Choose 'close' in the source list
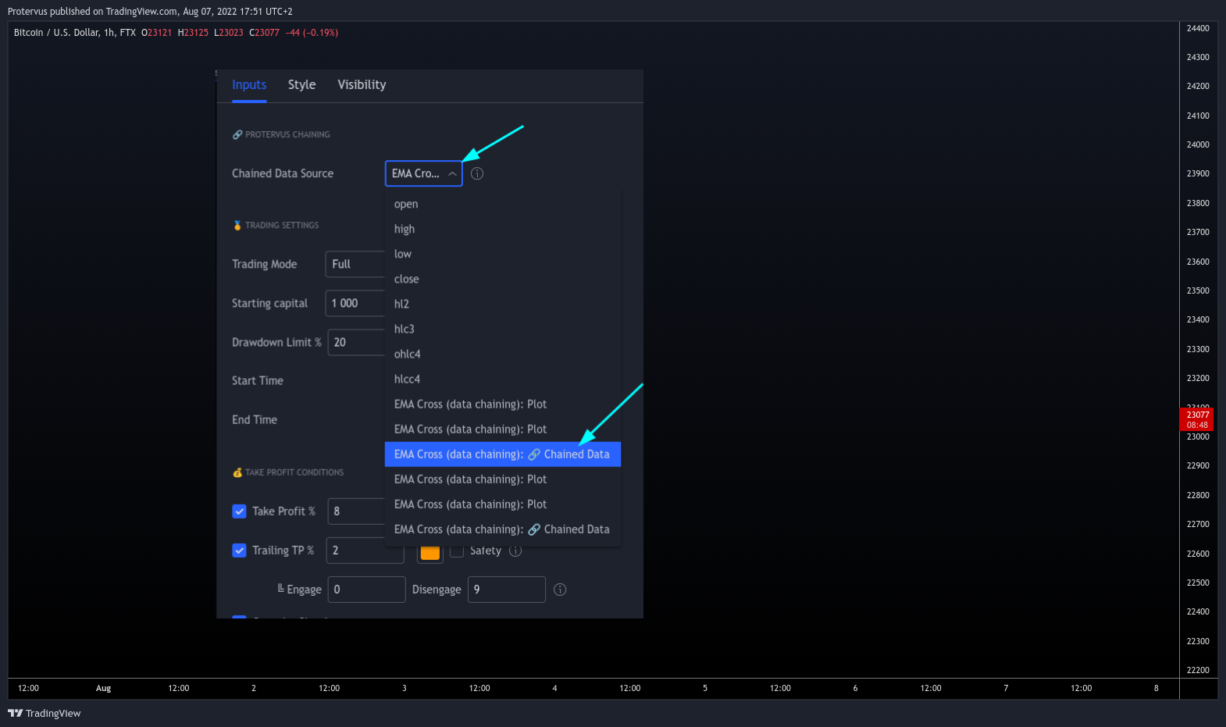Image resolution: width=1226 pixels, height=727 pixels. pyautogui.click(x=503, y=279)
